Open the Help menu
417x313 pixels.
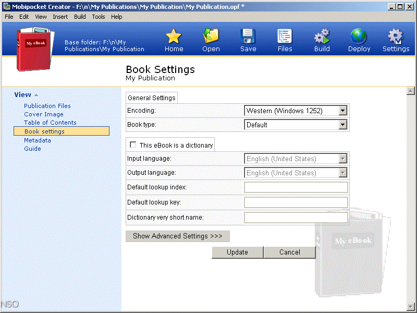(x=116, y=17)
